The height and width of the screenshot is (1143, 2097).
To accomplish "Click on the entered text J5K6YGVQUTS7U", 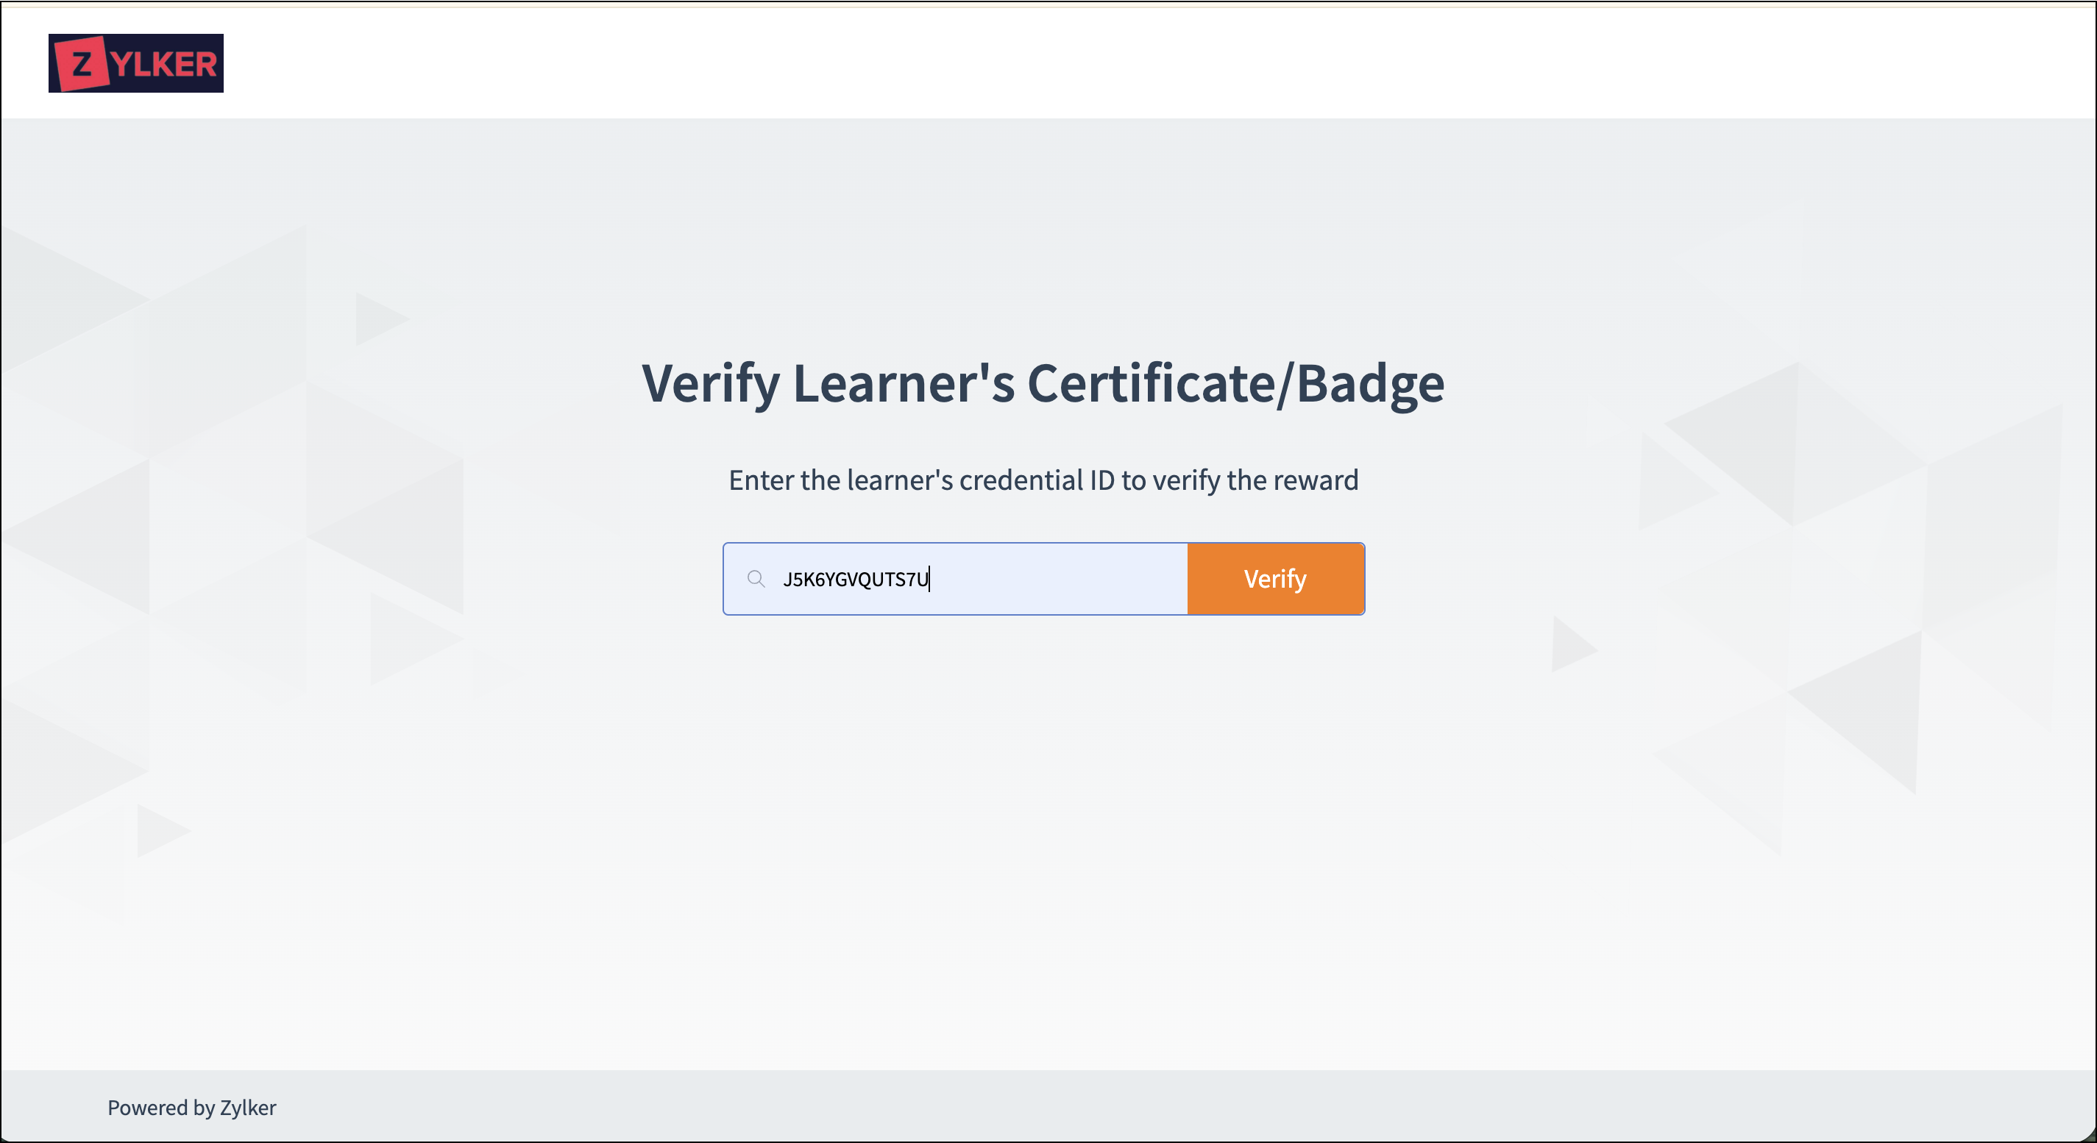I will click(855, 580).
